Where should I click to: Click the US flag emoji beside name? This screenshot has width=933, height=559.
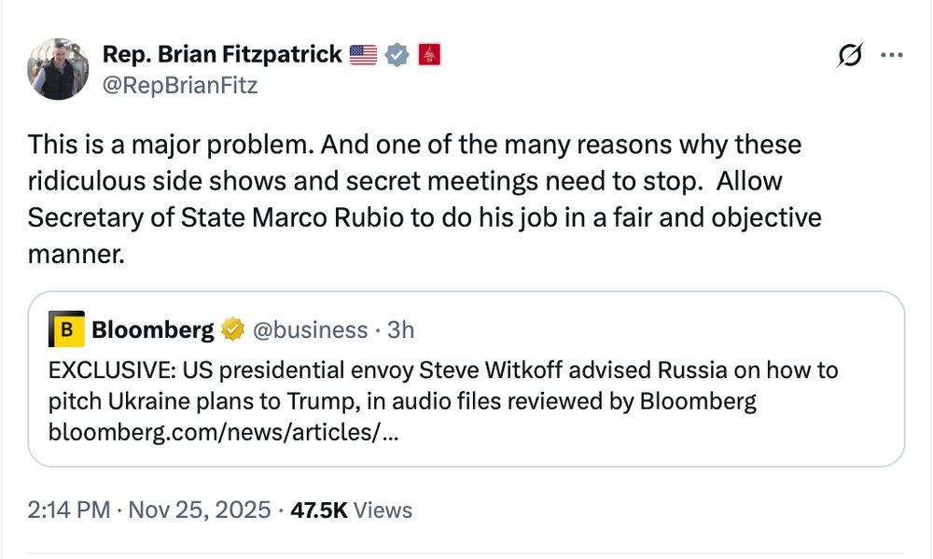click(x=363, y=55)
